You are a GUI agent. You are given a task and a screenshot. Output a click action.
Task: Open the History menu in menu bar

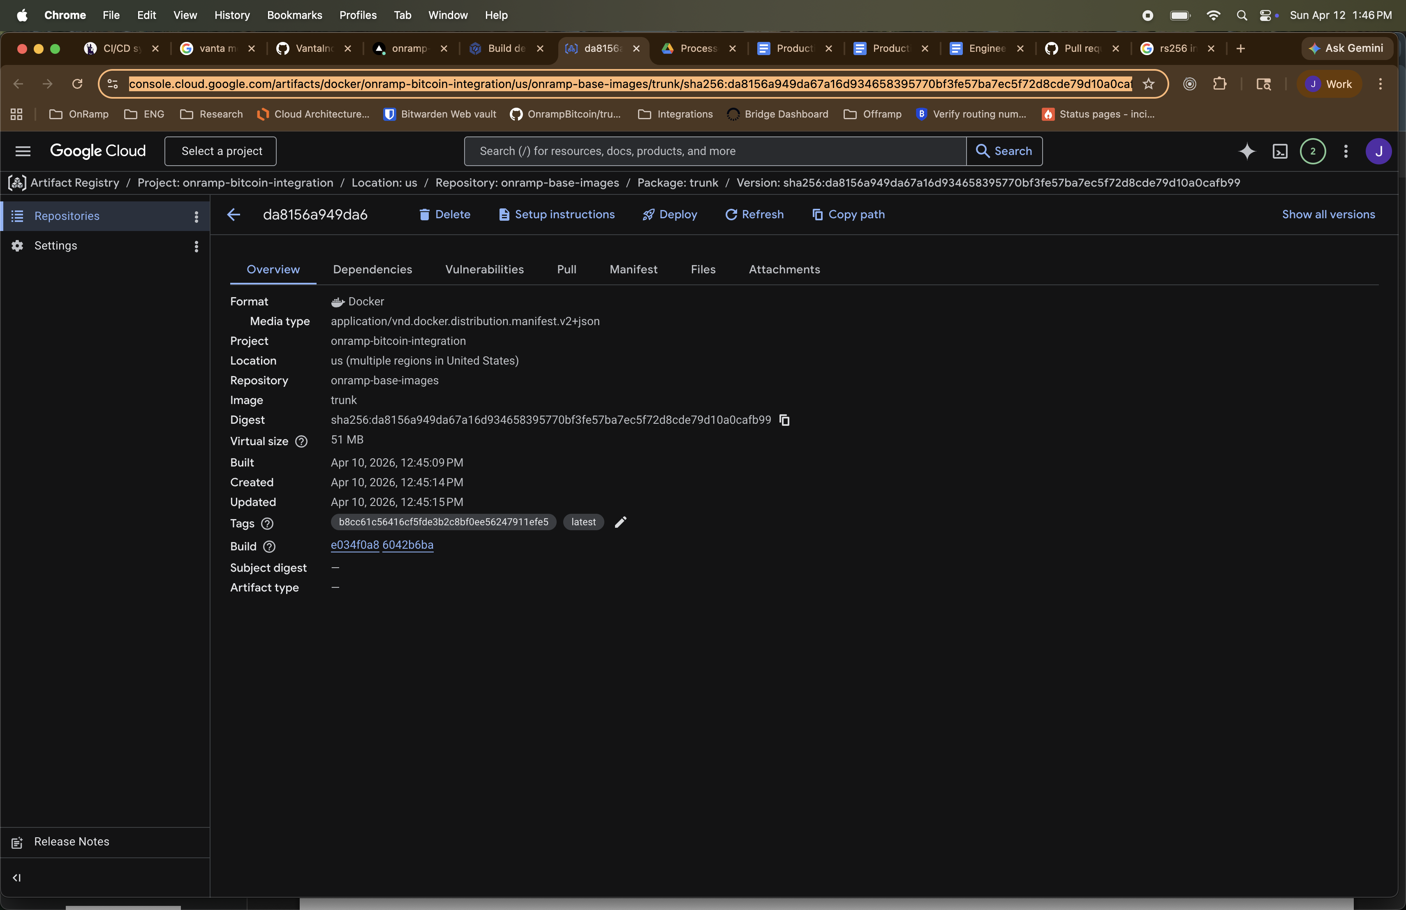click(231, 15)
